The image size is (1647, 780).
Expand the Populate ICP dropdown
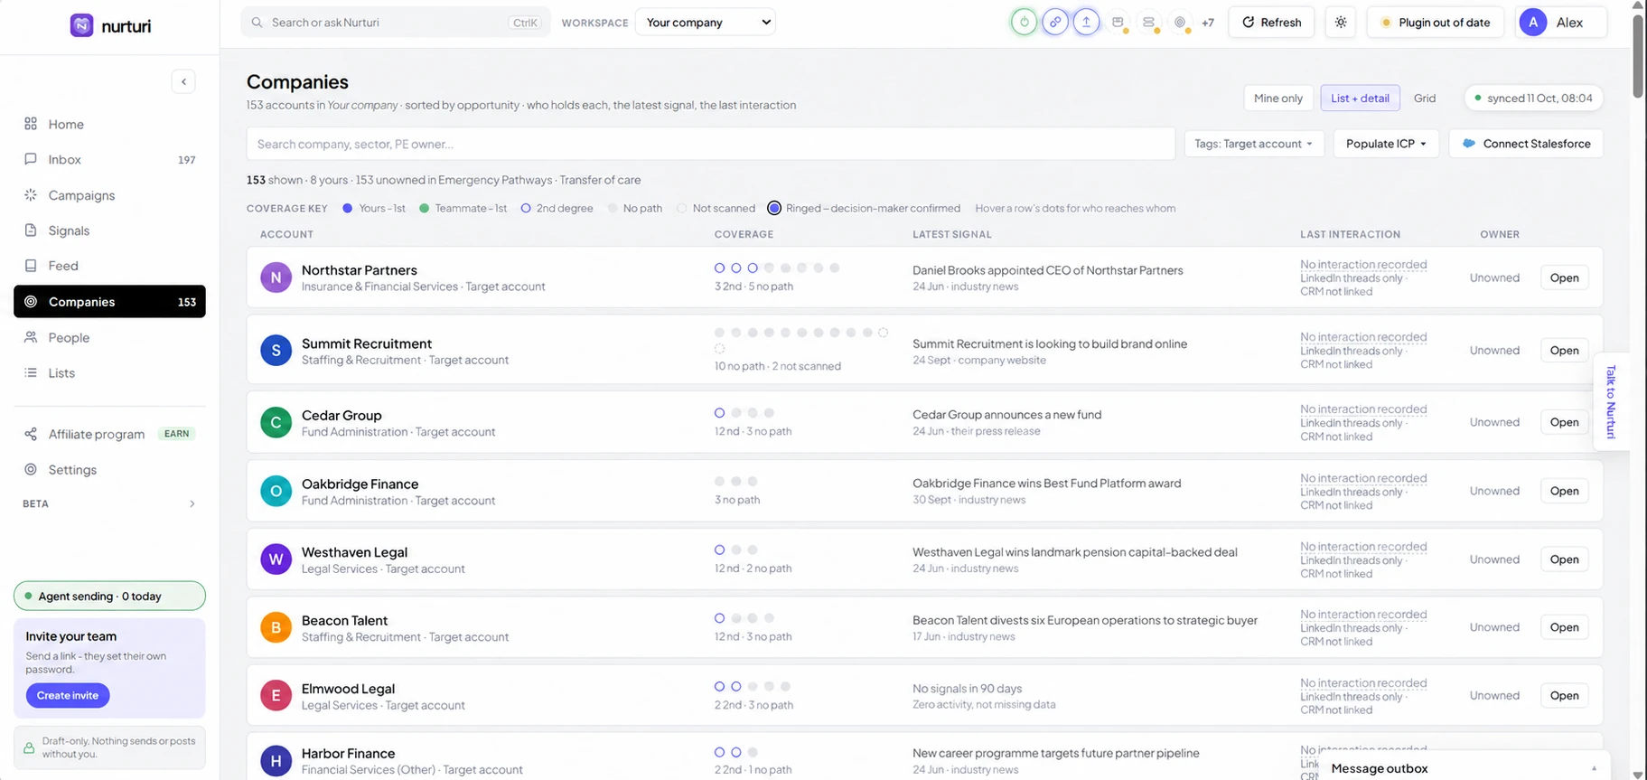pos(1386,144)
